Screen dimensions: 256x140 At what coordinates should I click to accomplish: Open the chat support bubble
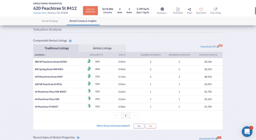point(247,132)
